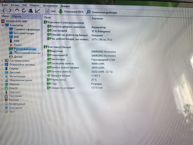Click the Мультимедіа speaker icon

(6, 76)
